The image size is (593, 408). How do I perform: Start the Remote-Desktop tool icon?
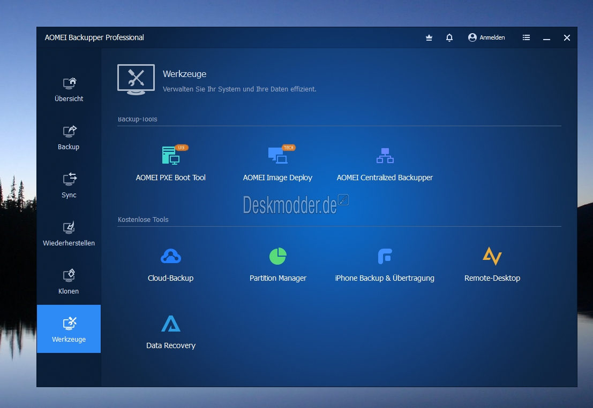pyautogui.click(x=492, y=256)
